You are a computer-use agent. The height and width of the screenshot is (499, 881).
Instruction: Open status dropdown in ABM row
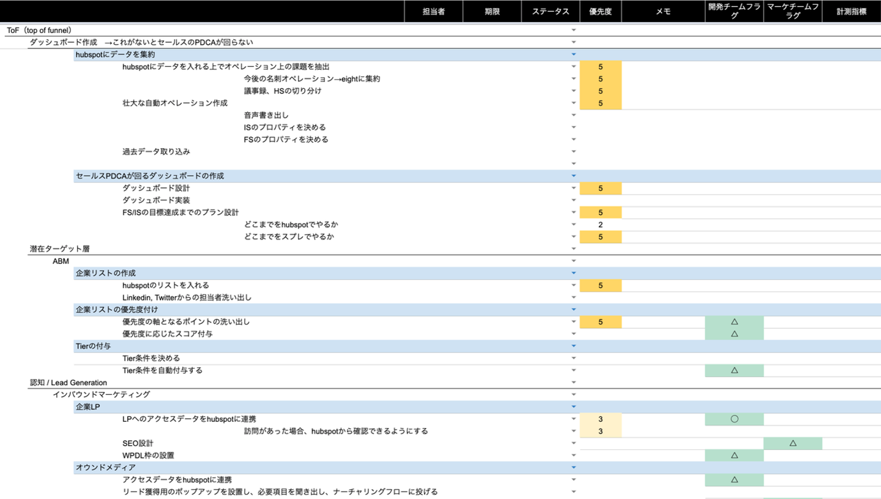click(573, 261)
